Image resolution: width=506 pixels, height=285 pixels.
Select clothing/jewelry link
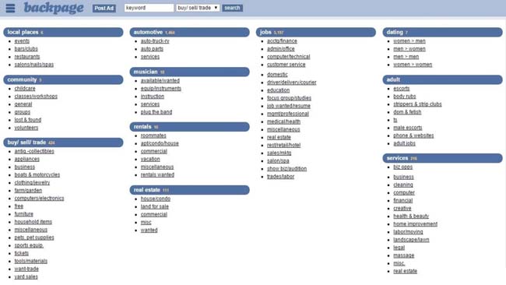32,183
